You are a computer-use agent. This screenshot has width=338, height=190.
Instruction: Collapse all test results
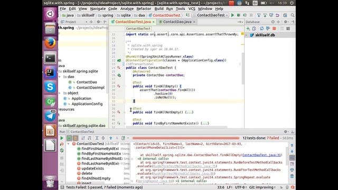tap(103, 138)
